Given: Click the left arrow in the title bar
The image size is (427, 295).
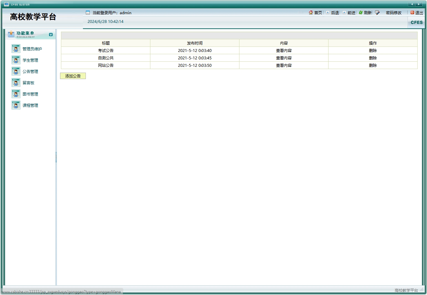Looking at the screenshot, I should 412,4.
